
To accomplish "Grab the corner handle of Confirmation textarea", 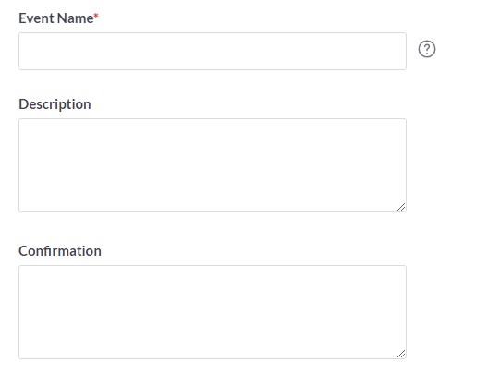I will (401, 354).
